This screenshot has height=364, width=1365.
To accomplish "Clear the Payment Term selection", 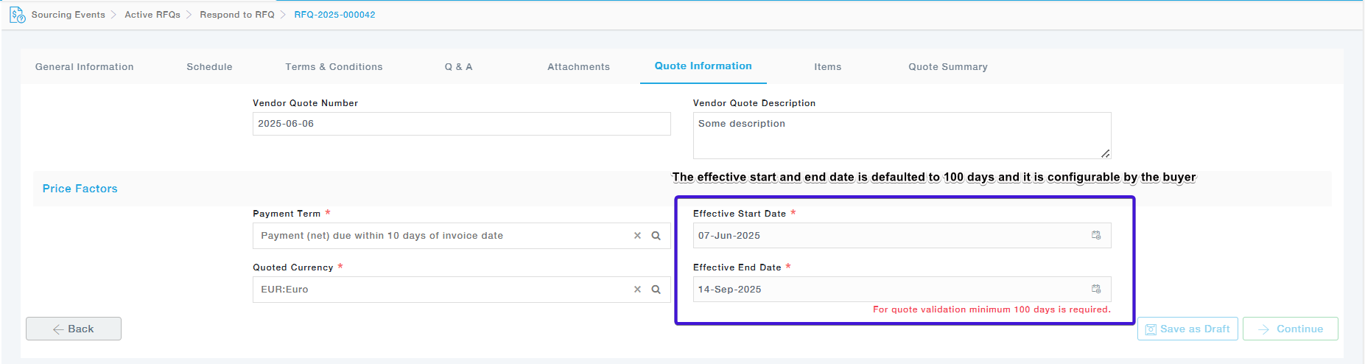I will tap(637, 236).
